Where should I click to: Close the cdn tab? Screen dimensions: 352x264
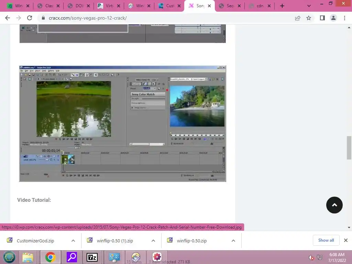point(269,6)
